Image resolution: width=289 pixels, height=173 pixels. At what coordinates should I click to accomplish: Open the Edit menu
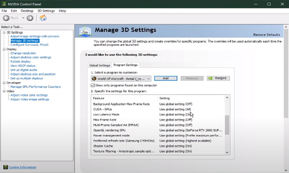tap(14, 11)
